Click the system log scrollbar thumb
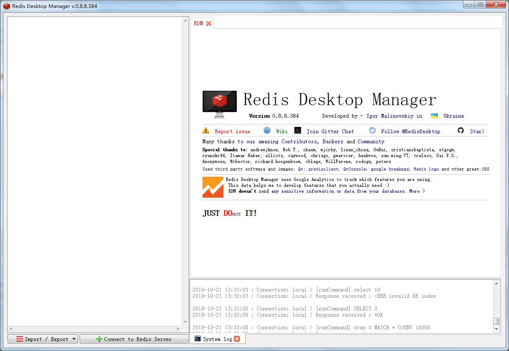Viewport: 509px width, 351px height. 496,321
